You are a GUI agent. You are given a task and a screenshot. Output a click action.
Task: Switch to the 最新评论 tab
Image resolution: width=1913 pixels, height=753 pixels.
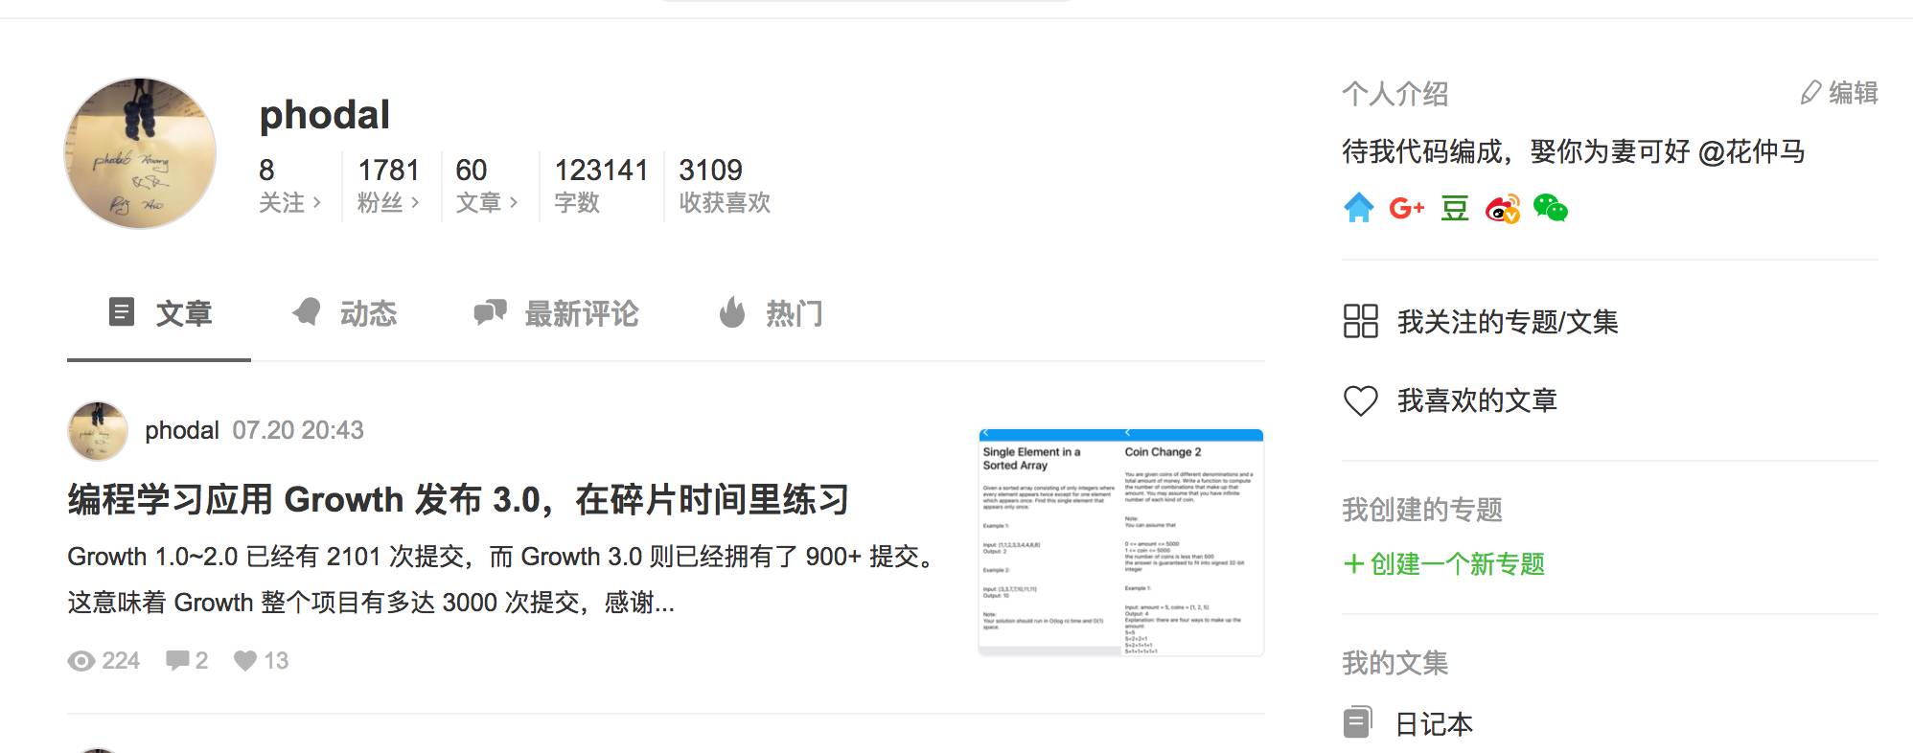(557, 314)
